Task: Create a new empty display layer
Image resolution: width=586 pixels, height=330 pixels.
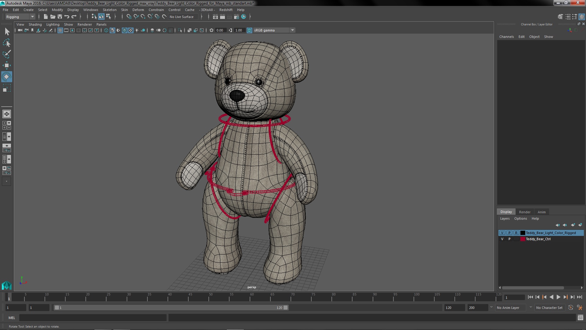Action: [573, 225]
